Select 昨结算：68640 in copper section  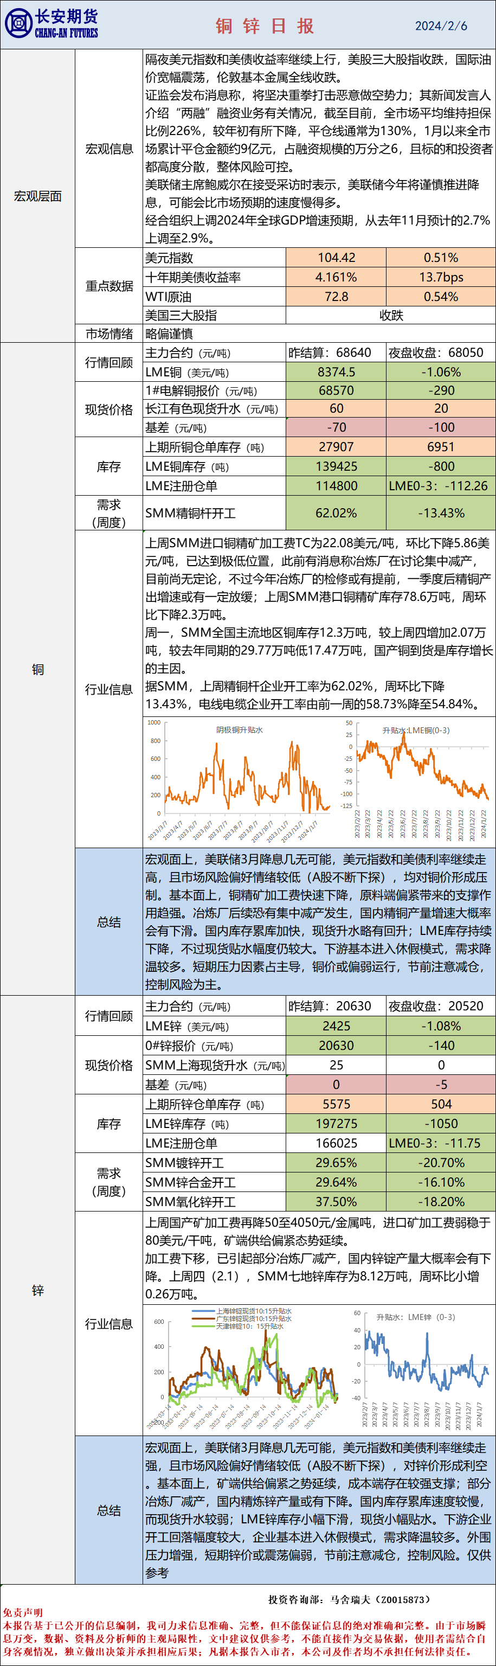336,353
